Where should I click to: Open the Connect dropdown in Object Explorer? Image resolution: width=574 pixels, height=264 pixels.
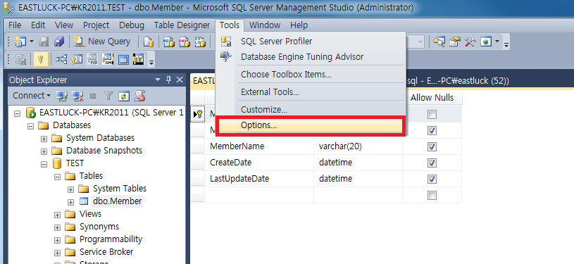pyautogui.click(x=32, y=96)
